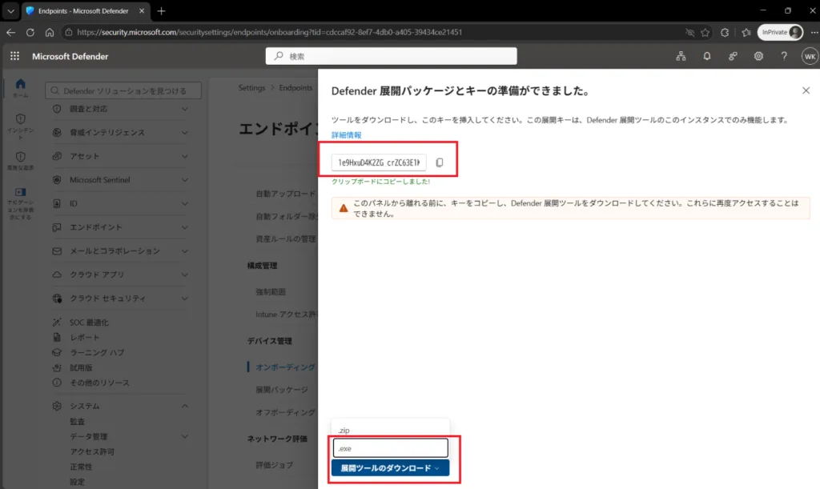Open the app launcher waffle icon
This screenshot has width=820, height=489.
[14, 56]
